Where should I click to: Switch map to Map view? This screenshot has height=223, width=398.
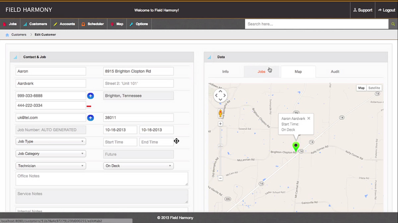362,88
